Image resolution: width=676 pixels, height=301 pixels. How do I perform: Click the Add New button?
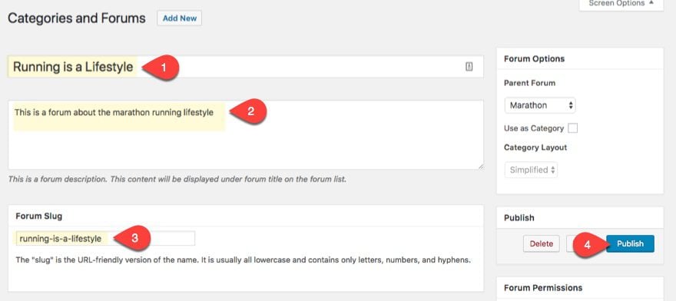[179, 18]
